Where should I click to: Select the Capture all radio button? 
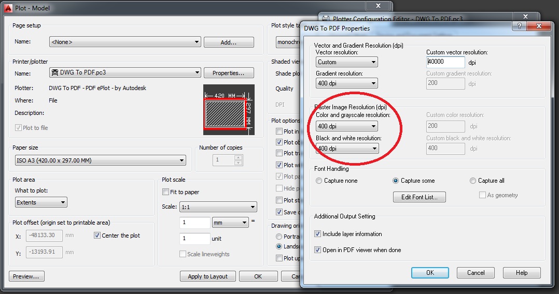[473, 181]
